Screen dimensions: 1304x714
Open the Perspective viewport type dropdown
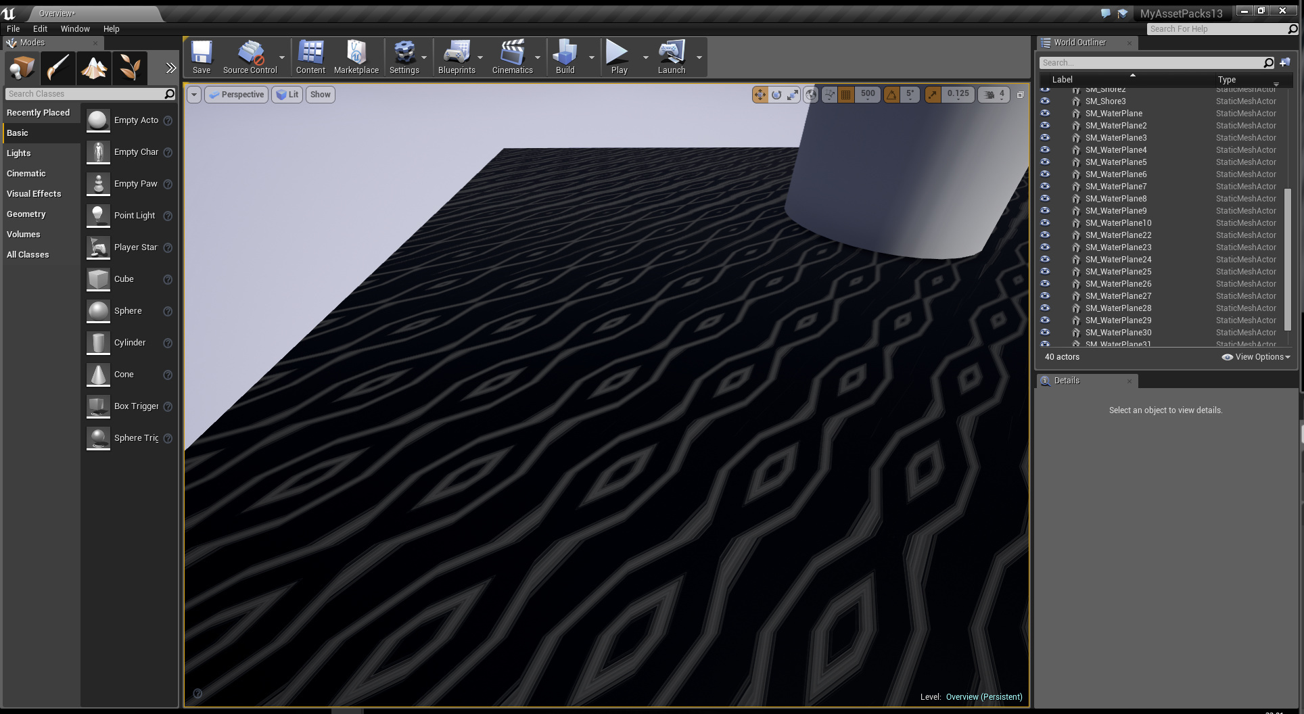[237, 95]
